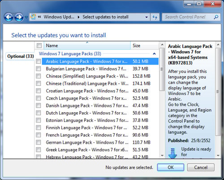
Task: Select the French Language Pack row text
Action: pos(87,135)
